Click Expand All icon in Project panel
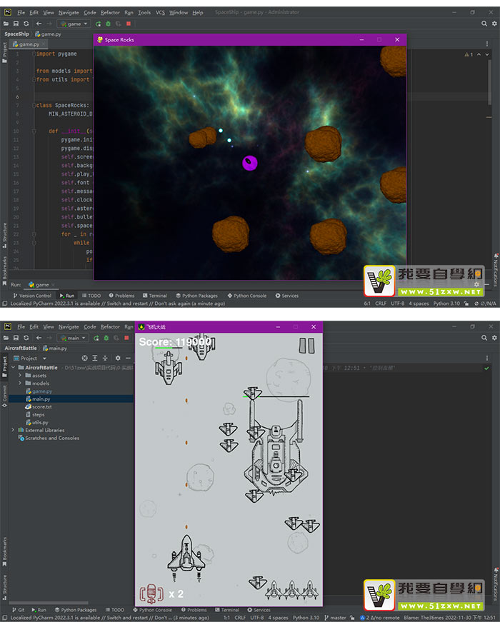Image resolution: width=500 pixels, height=627 pixels. 95,358
